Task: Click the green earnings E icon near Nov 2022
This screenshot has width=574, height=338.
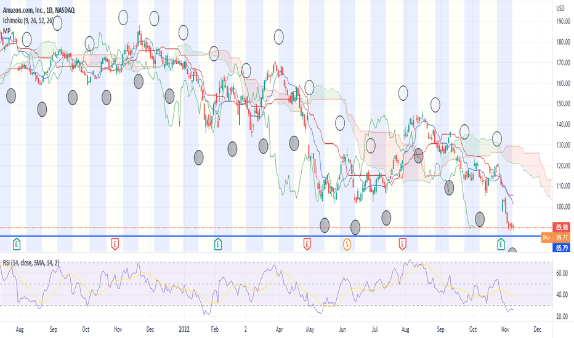Action: [501, 244]
